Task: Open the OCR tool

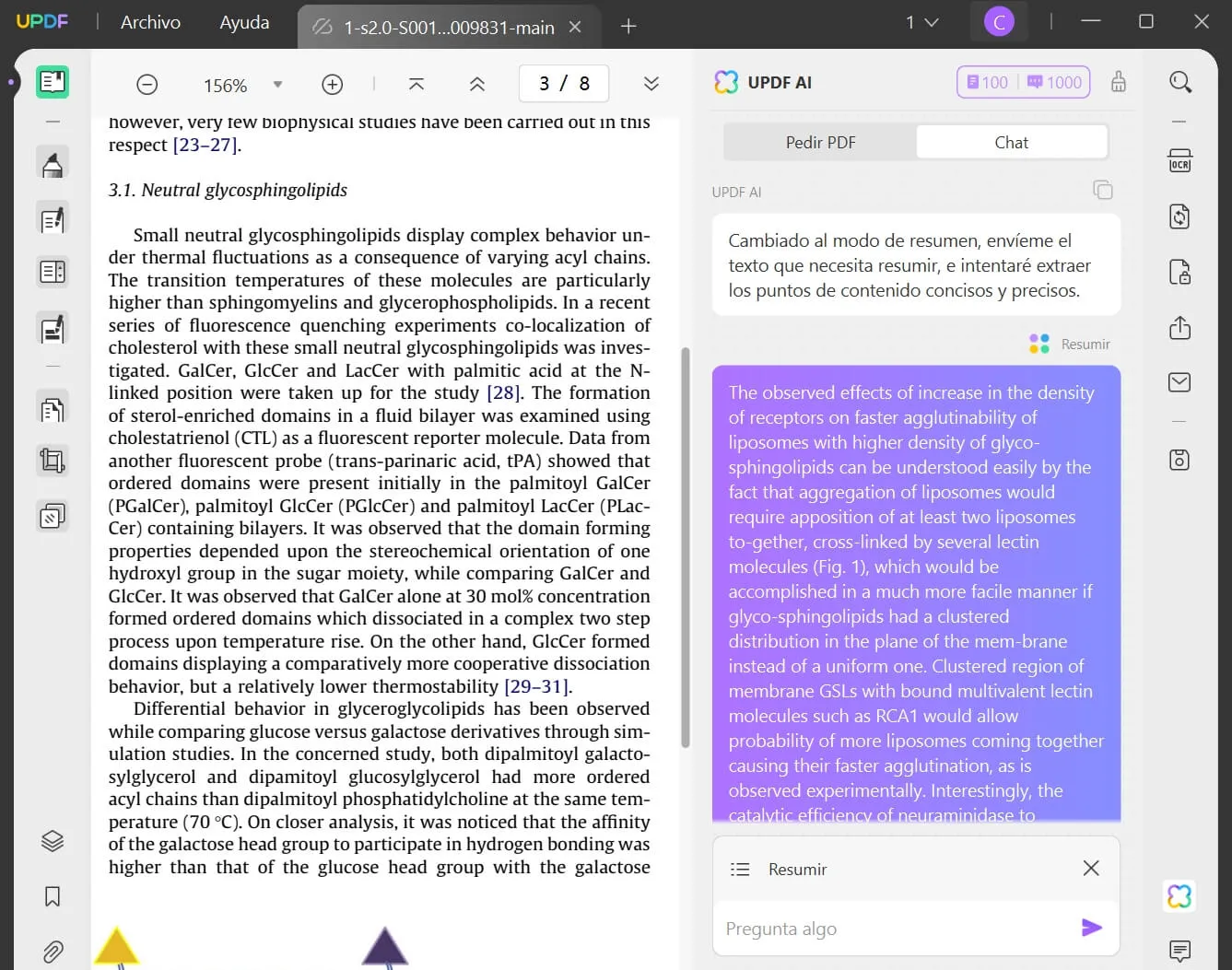Action: (x=1179, y=160)
